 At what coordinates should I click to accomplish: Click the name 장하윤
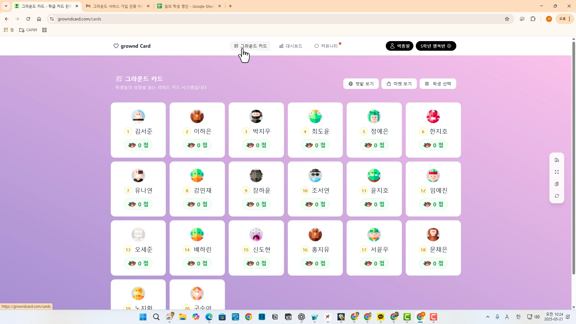point(262,190)
